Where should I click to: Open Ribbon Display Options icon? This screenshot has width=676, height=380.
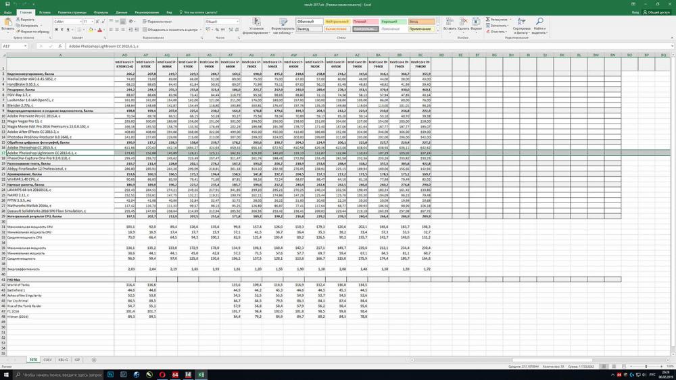tap(633, 4)
